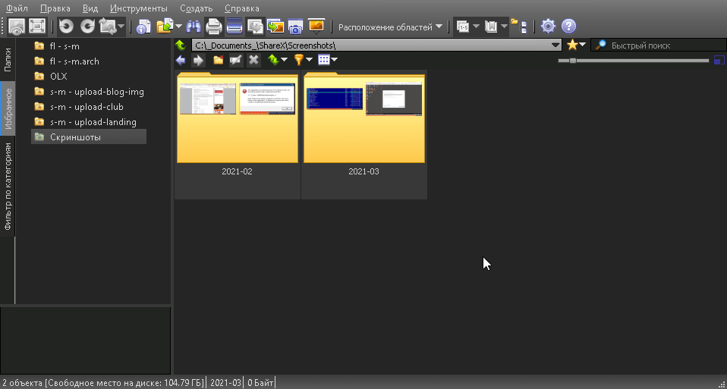Click the copy to folder icon
This screenshot has height=389, width=727.
click(165, 27)
